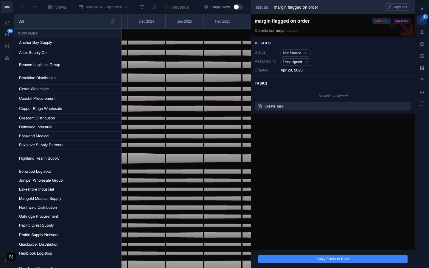
Task: Open the issues warning triangle icon
Action: [422, 20]
